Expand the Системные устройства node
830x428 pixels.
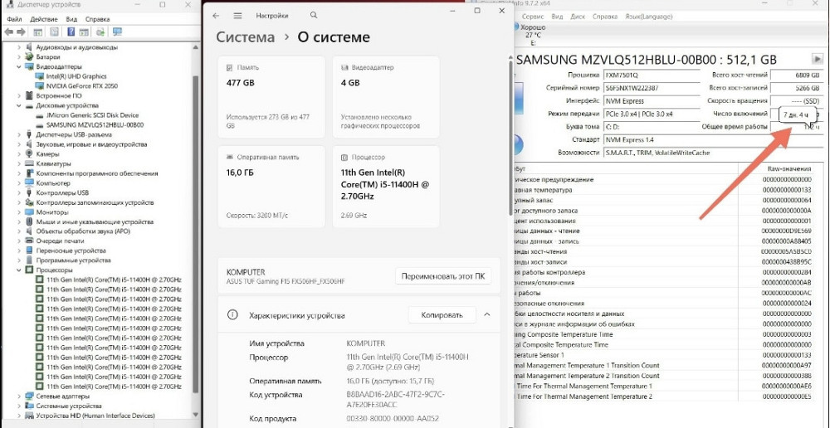(20, 406)
